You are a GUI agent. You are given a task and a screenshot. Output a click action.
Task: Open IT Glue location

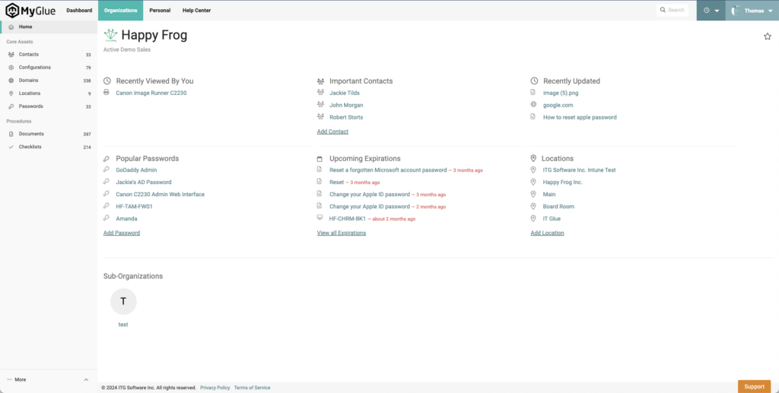[x=552, y=219]
